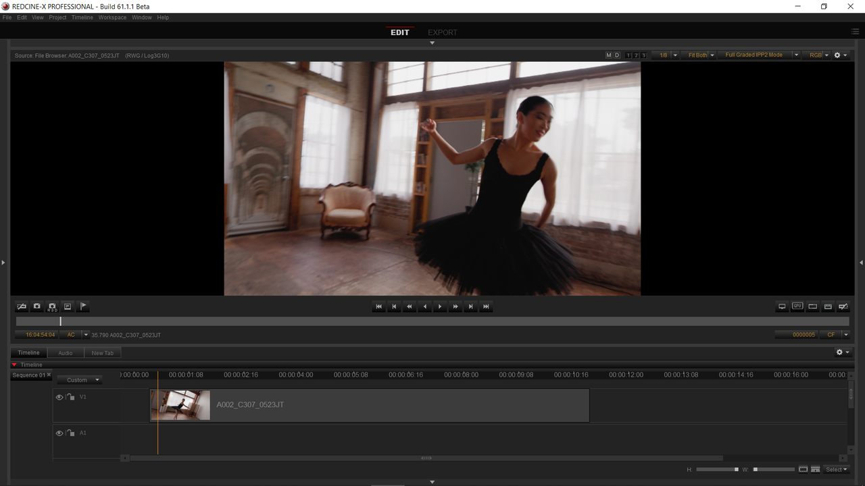Click the A002_C307_0523JT clip thumbnail in the timeline
The height and width of the screenshot is (486, 865).
[x=180, y=405]
